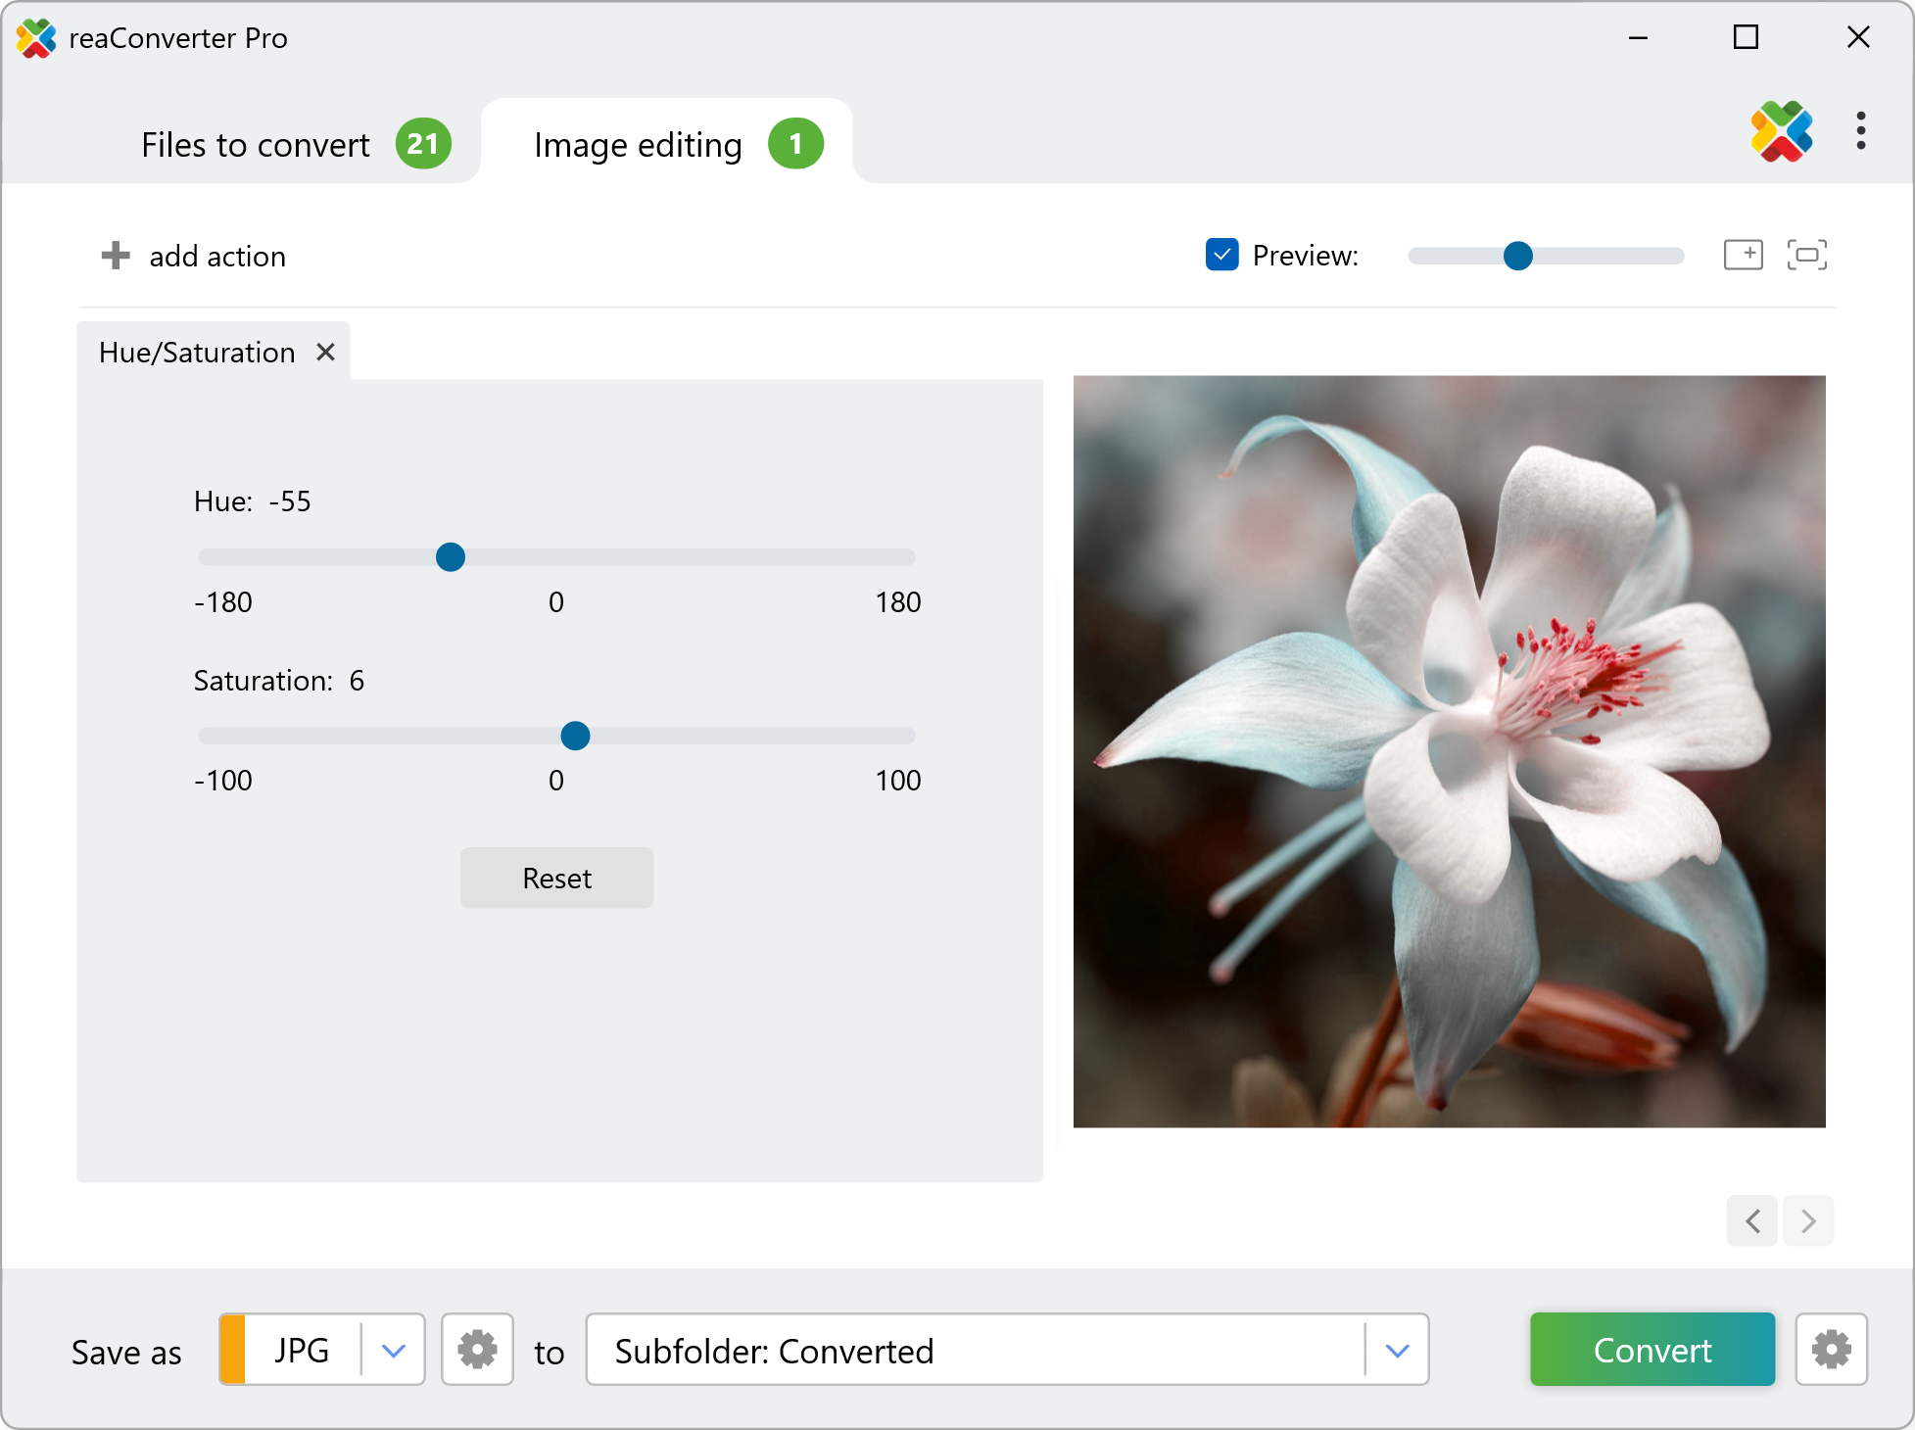Viewport: 1915px width, 1430px height.
Task: Start conversion with the Convert button
Action: (x=1652, y=1350)
